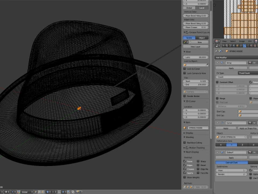Toggle the Render Border checkbox

pyautogui.click(x=184, y=96)
